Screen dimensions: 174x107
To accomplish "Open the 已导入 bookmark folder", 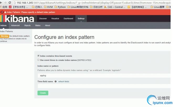I will (37, 7).
